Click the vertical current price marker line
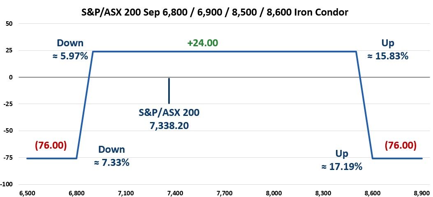Screen dimensions: 433x197 coord(169,90)
